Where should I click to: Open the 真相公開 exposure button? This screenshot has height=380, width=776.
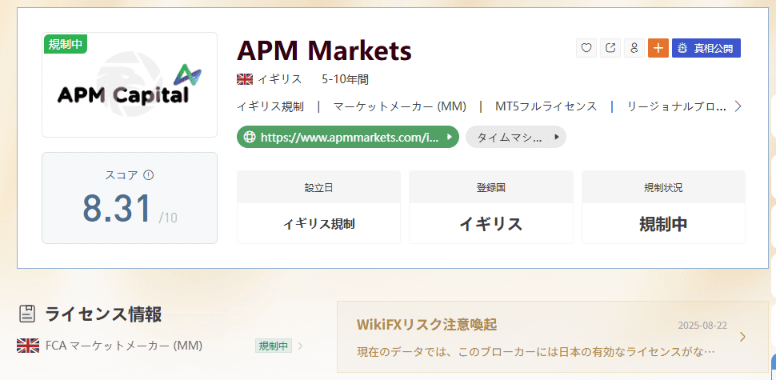pos(706,48)
